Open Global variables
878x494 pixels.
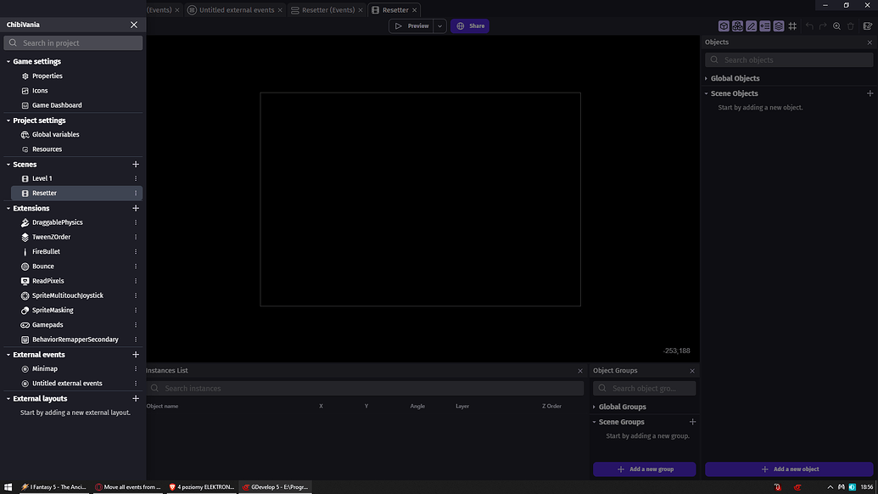point(55,134)
